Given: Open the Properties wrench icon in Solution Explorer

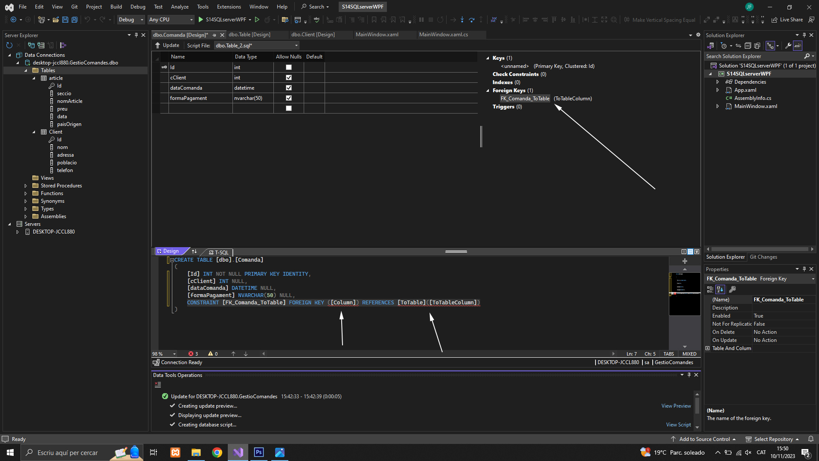Looking at the screenshot, I should pyautogui.click(x=788, y=46).
